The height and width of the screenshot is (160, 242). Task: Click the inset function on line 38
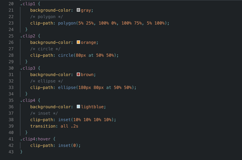click(64, 120)
